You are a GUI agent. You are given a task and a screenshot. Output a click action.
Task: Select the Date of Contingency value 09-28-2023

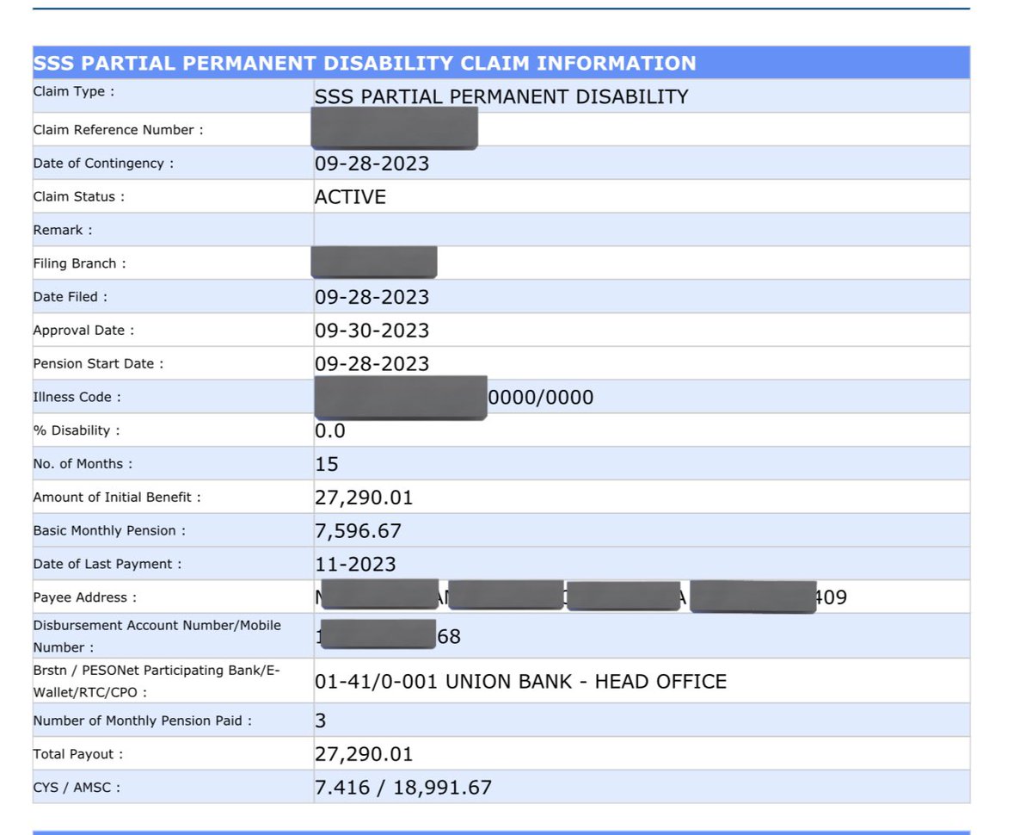(372, 164)
